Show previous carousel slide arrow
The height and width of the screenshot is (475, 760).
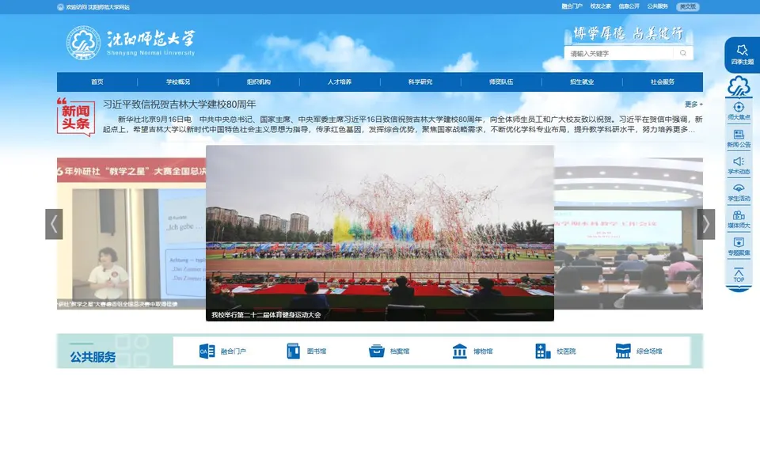pyautogui.click(x=54, y=224)
